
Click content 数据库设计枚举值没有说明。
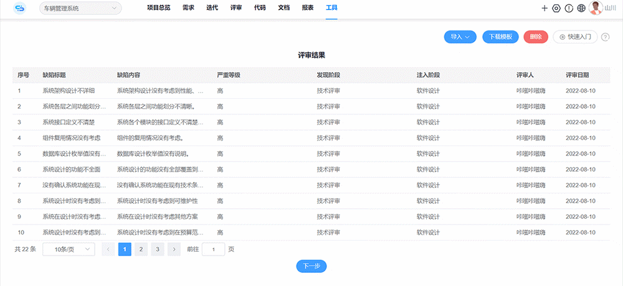(153, 154)
